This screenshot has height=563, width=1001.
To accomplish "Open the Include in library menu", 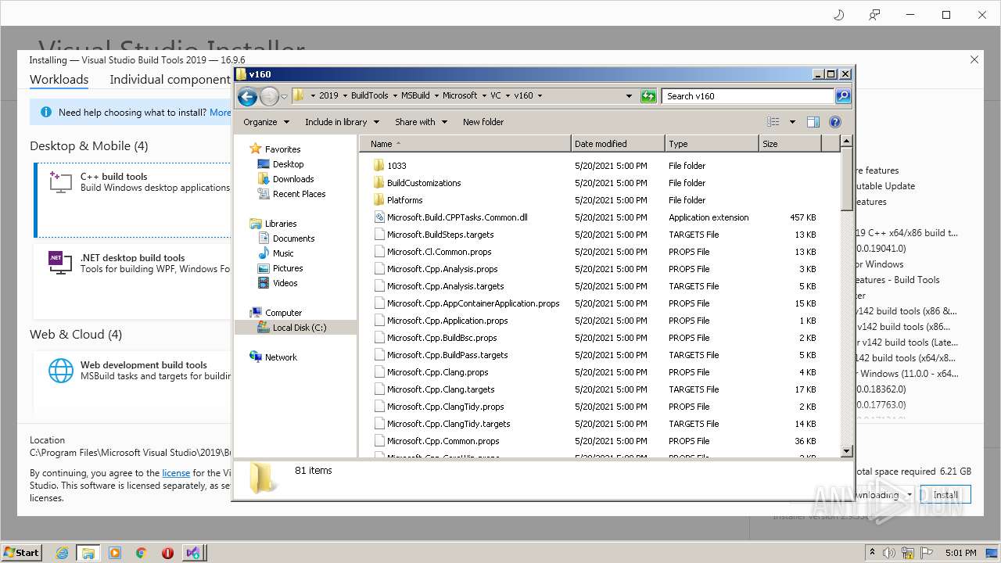I will tap(342, 122).
